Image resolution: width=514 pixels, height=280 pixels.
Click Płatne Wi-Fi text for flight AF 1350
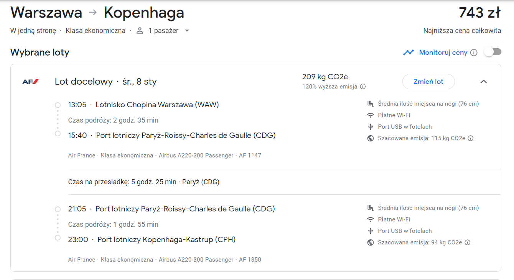tap(394, 219)
